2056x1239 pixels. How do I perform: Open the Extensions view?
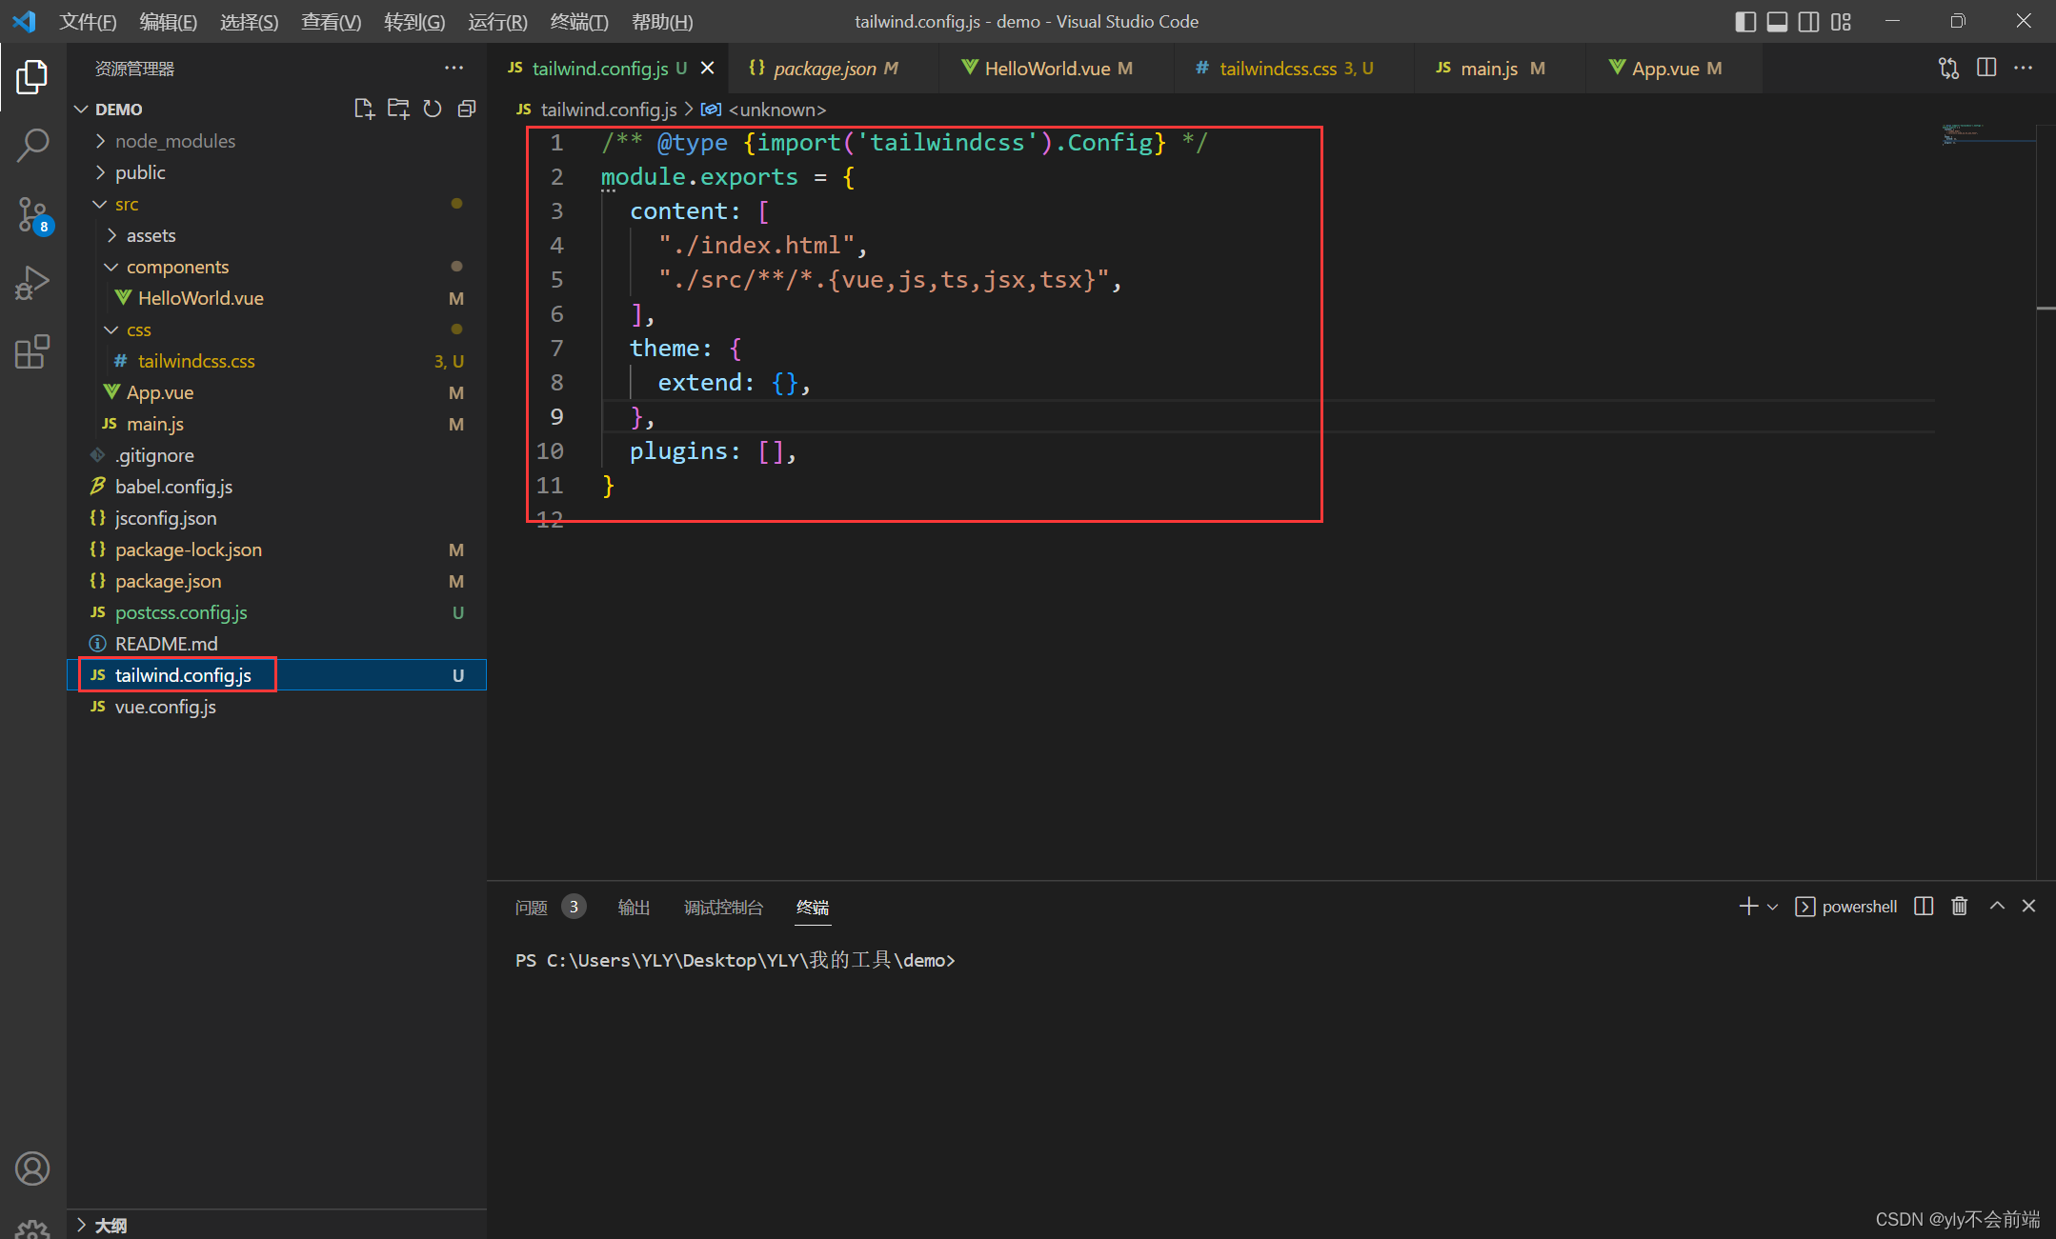click(x=32, y=351)
